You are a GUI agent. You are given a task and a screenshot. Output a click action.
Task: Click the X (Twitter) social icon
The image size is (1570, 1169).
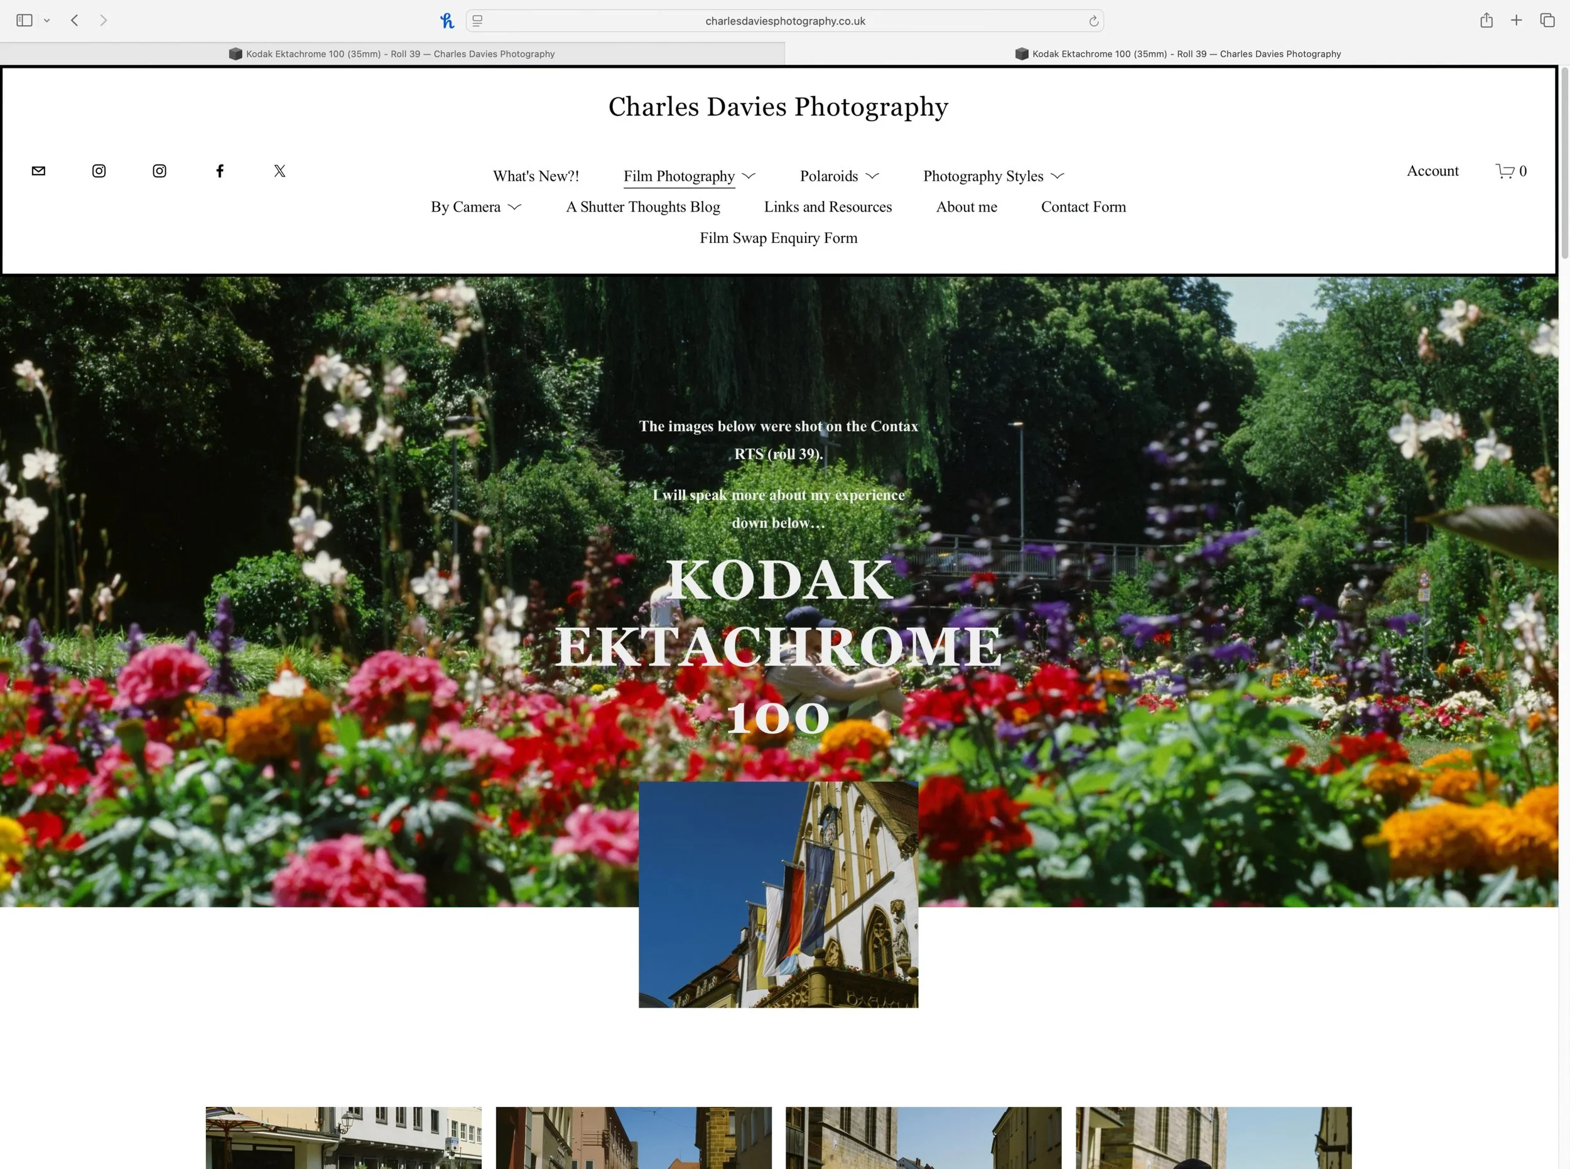(279, 171)
